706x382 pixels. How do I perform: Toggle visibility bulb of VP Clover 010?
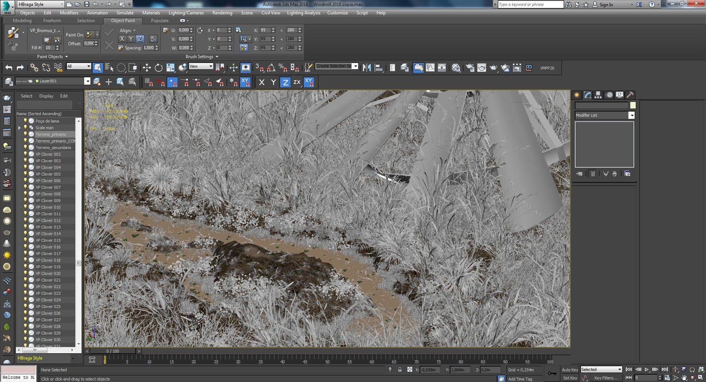(x=25, y=207)
